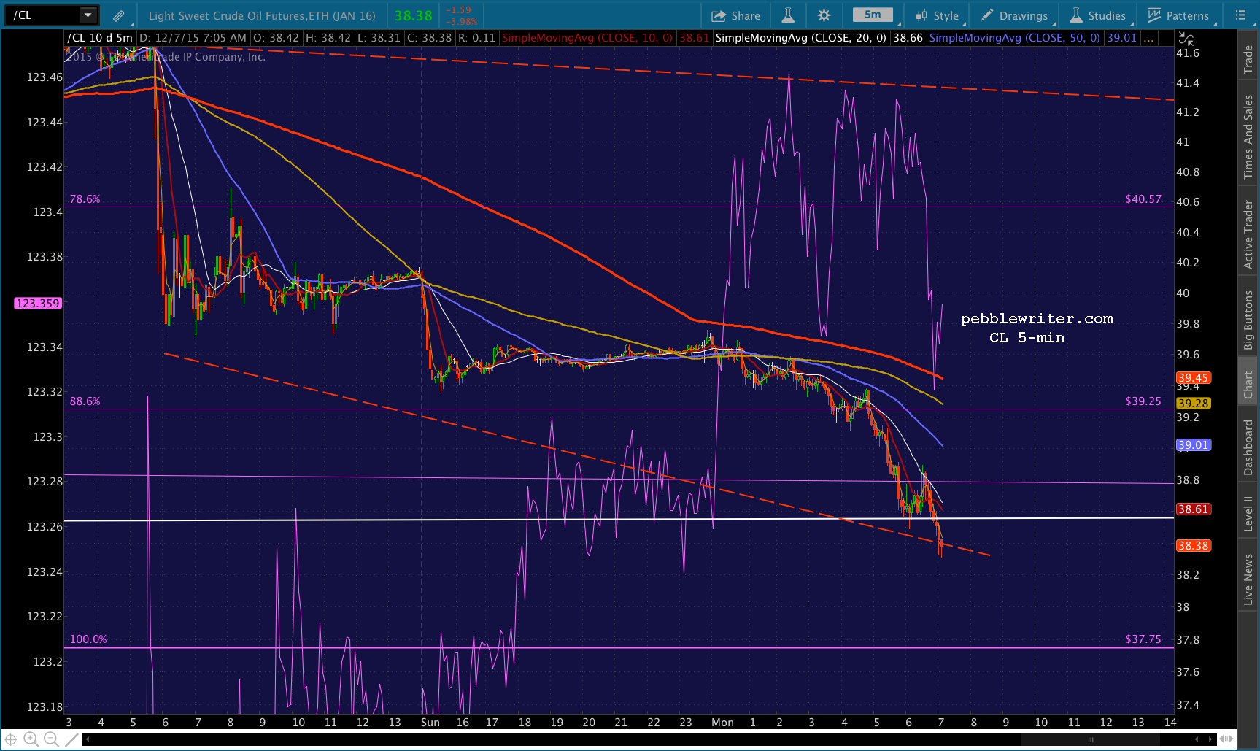Click the 78.6% Fibonacci level label
The width and height of the screenshot is (1260, 751).
coord(85,199)
